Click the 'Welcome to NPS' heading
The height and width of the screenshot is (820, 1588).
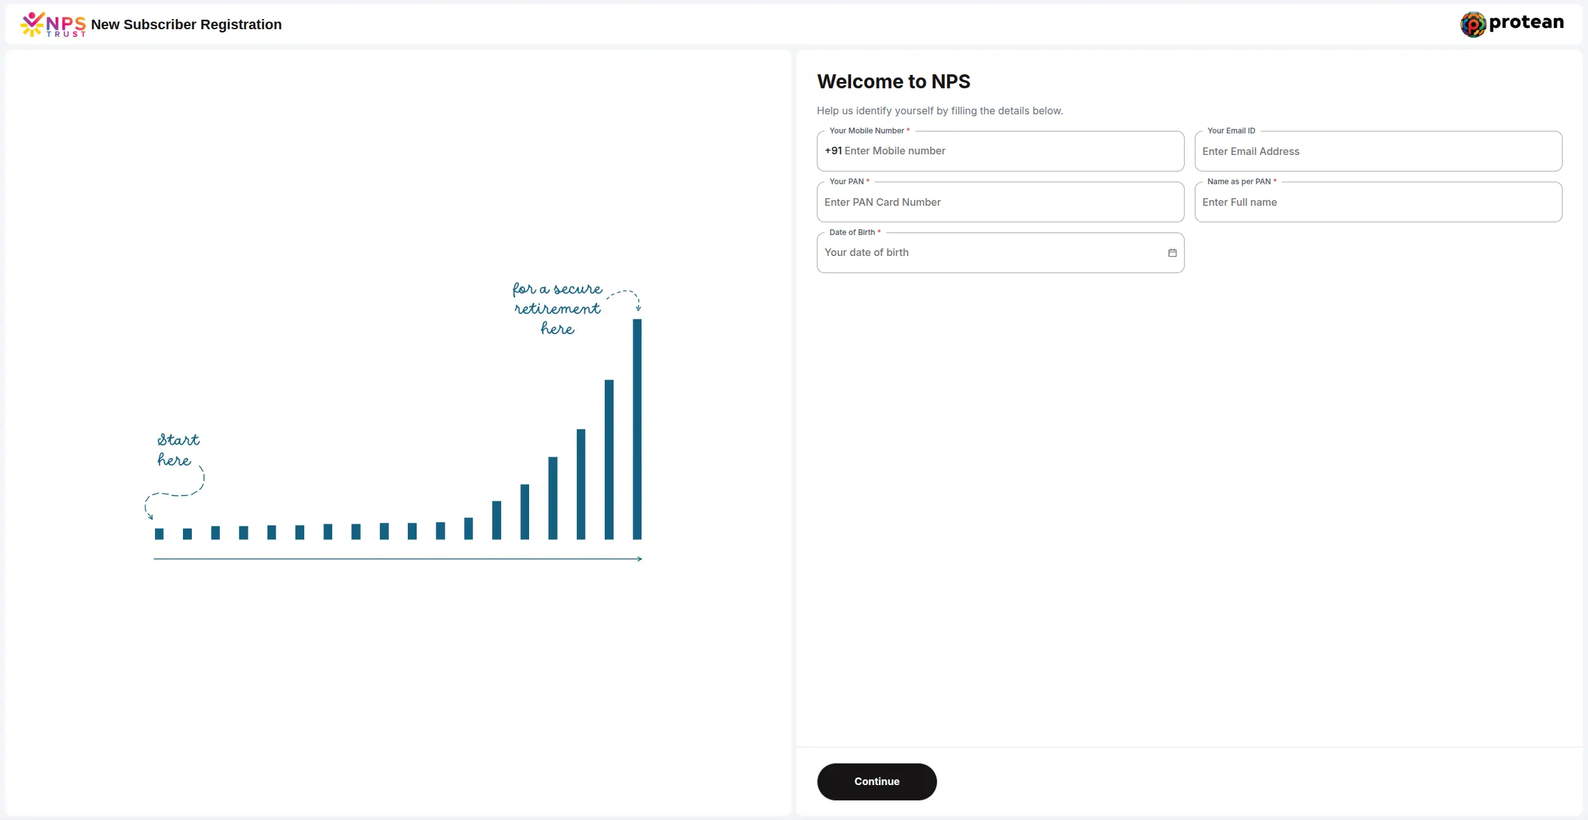[893, 82]
